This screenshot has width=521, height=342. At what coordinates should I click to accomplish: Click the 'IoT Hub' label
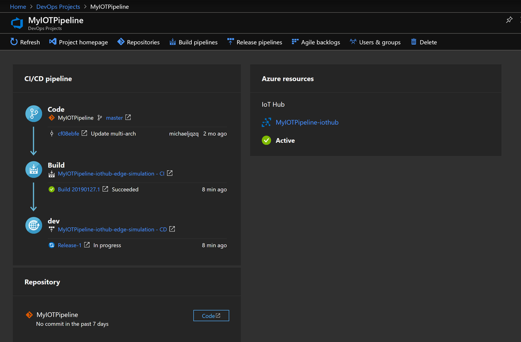[x=273, y=104]
